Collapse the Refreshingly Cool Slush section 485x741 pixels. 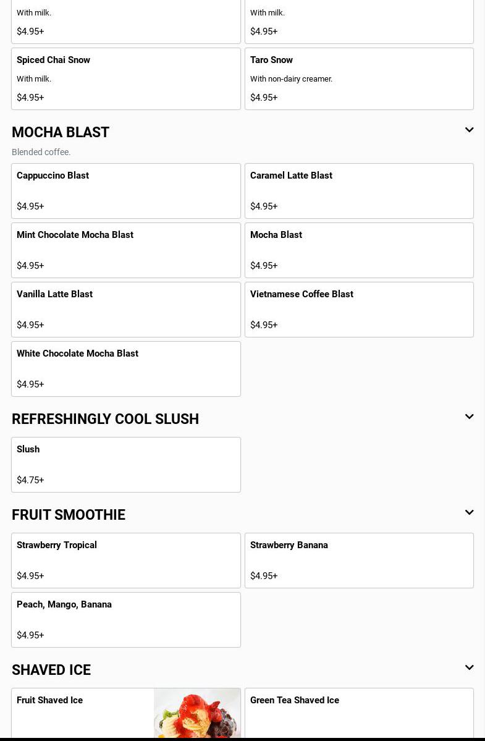[x=469, y=417]
